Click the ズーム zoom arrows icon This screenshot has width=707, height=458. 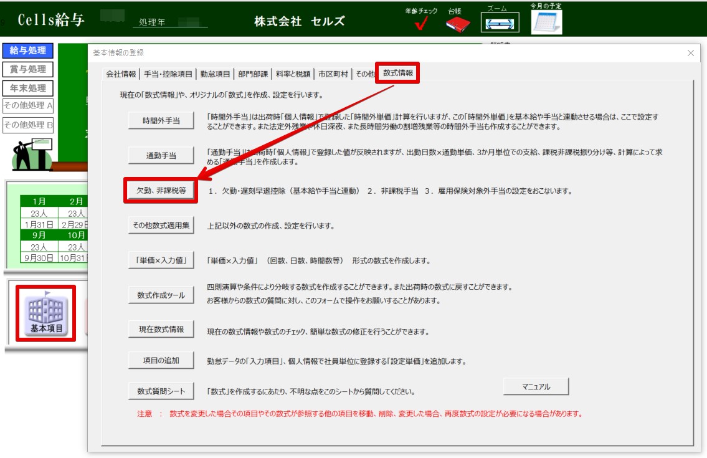pyautogui.click(x=500, y=24)
